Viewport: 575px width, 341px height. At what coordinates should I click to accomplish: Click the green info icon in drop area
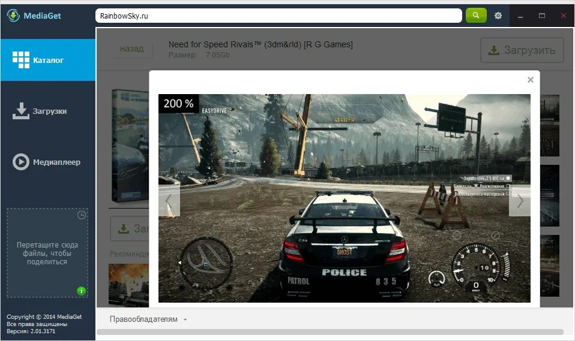pos(82,291)
